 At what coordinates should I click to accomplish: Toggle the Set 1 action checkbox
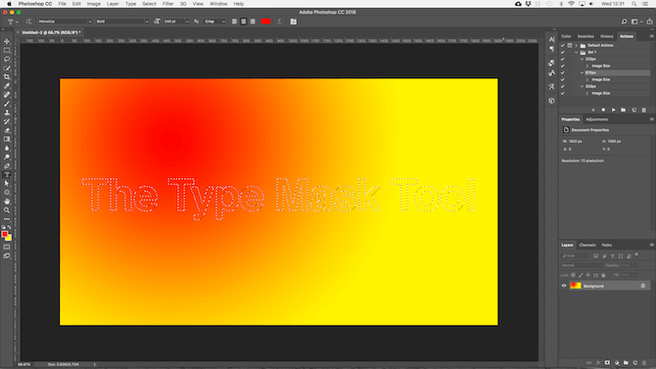(x=563, y=52)
